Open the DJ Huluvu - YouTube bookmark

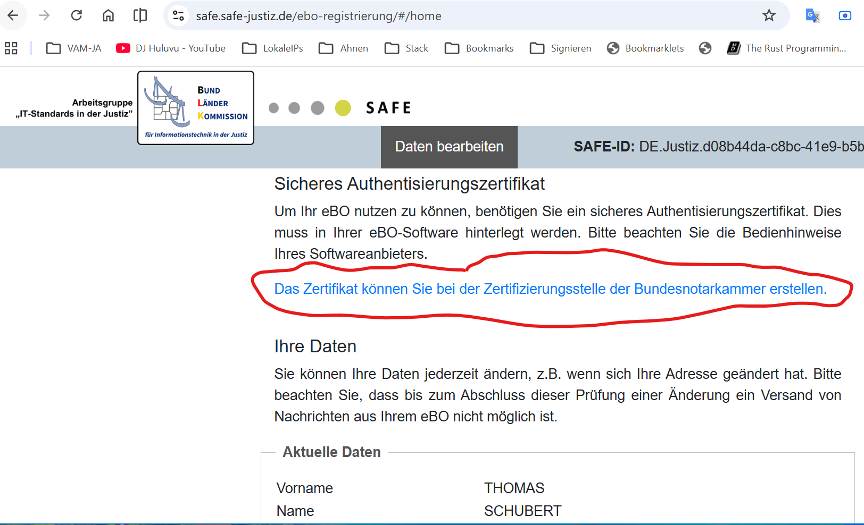tap(171, 48)
